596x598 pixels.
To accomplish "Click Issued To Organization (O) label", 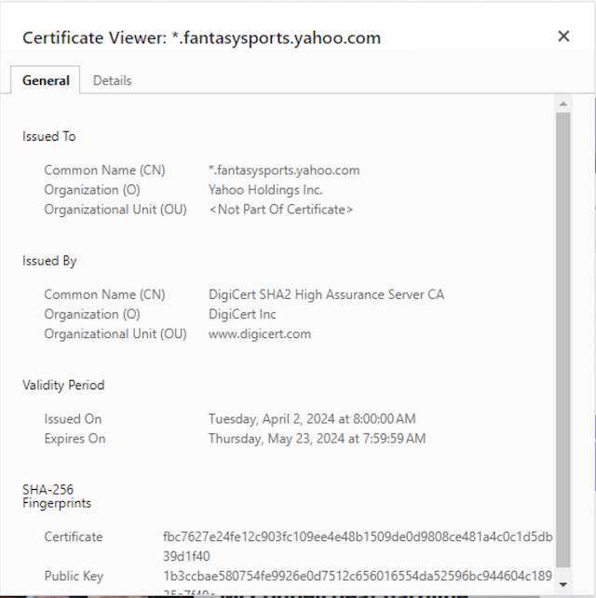I will (92, 190).
